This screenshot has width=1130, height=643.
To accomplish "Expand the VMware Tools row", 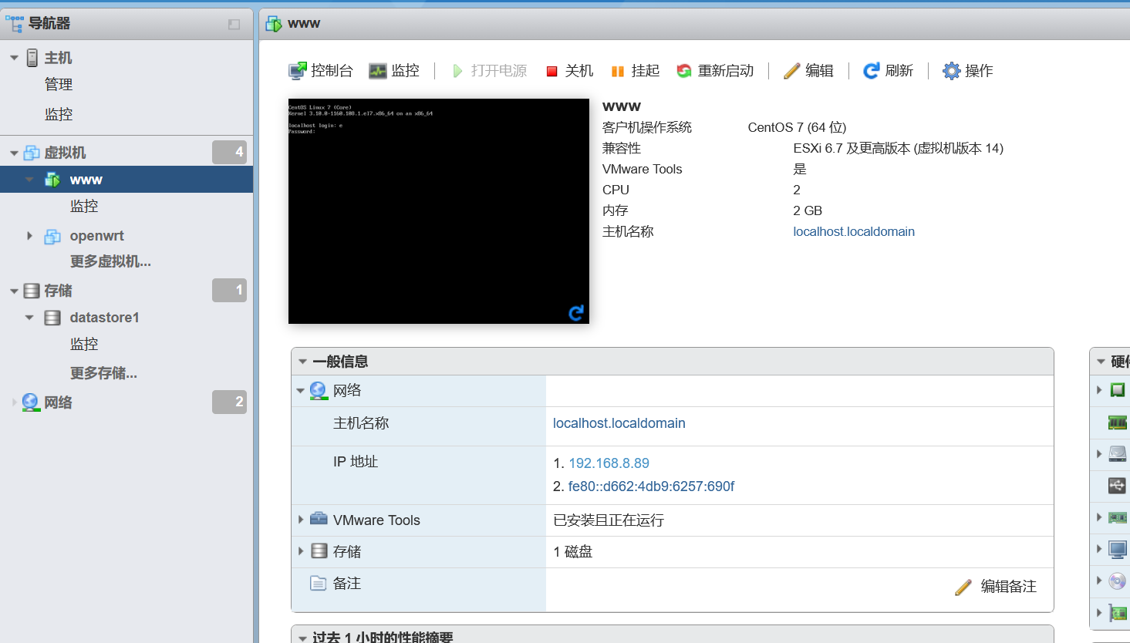I will point(301,520).
